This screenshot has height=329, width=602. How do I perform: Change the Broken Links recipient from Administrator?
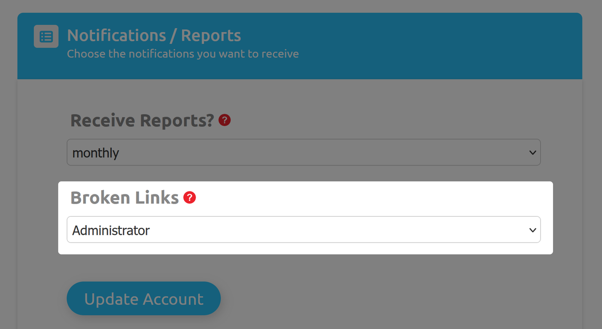(303, 230)
